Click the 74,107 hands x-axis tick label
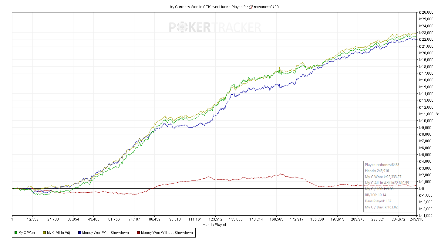 click(134, 219)
